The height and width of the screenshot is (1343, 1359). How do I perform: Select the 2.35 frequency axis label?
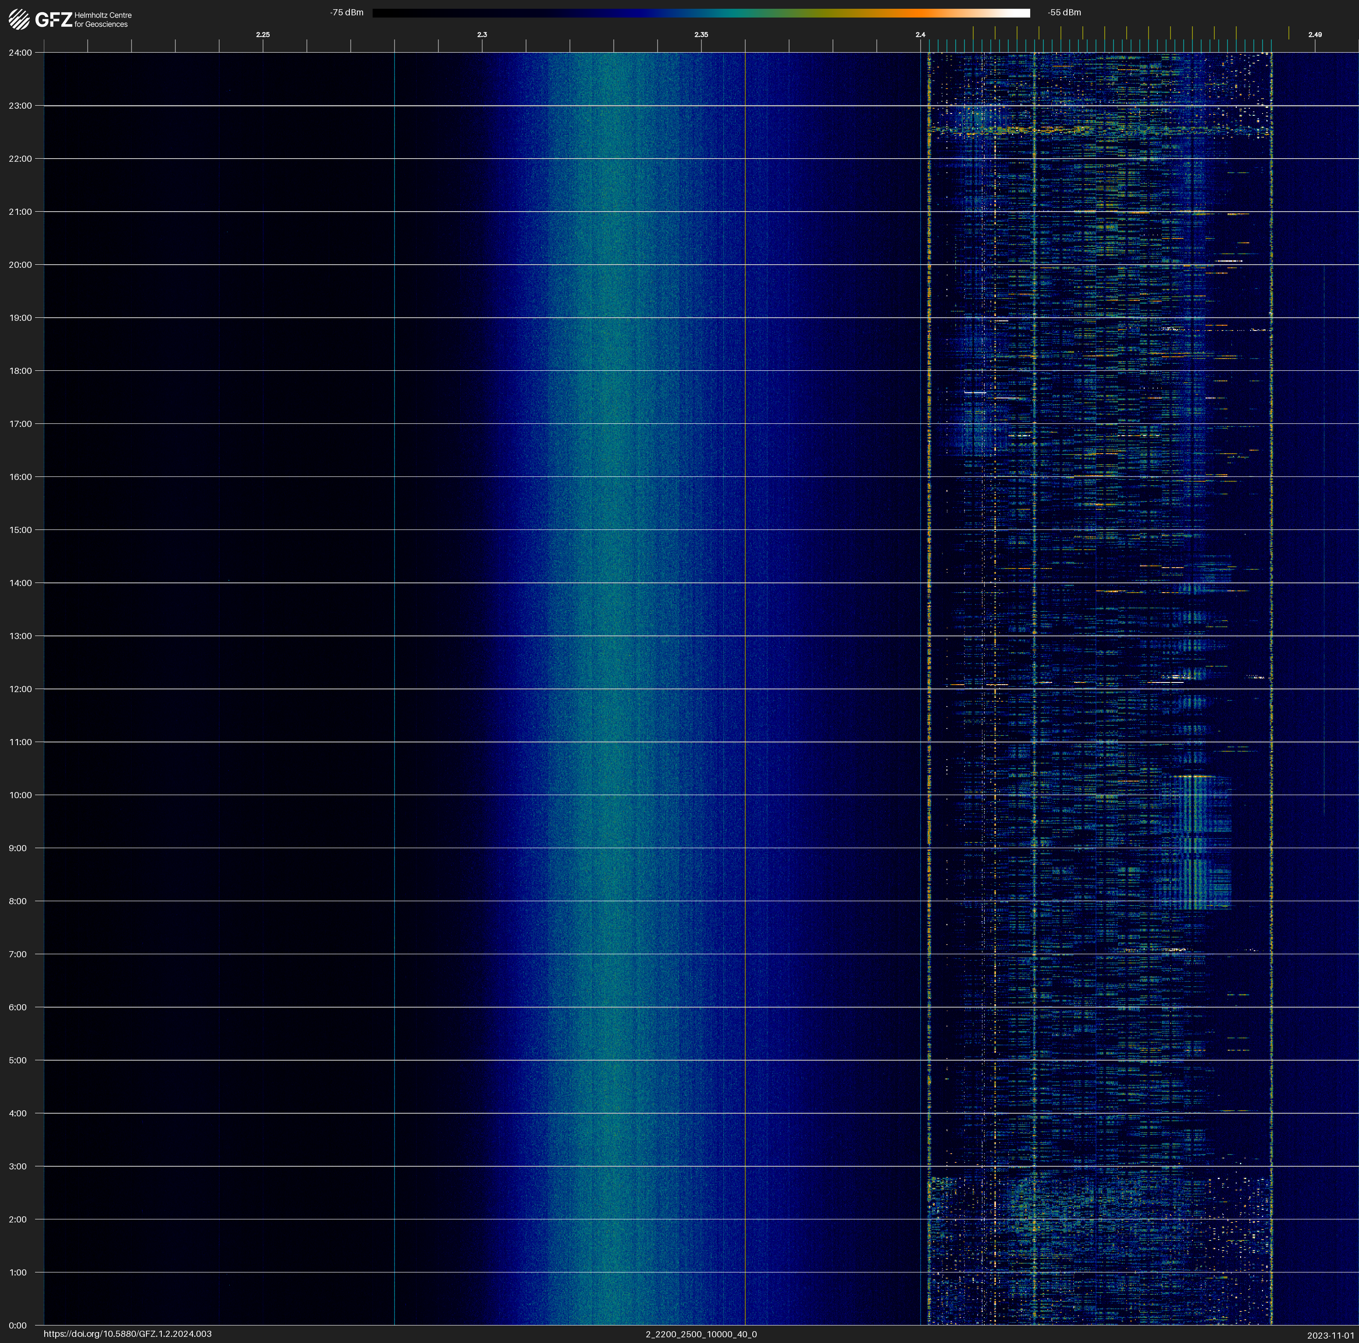(701, 35)
